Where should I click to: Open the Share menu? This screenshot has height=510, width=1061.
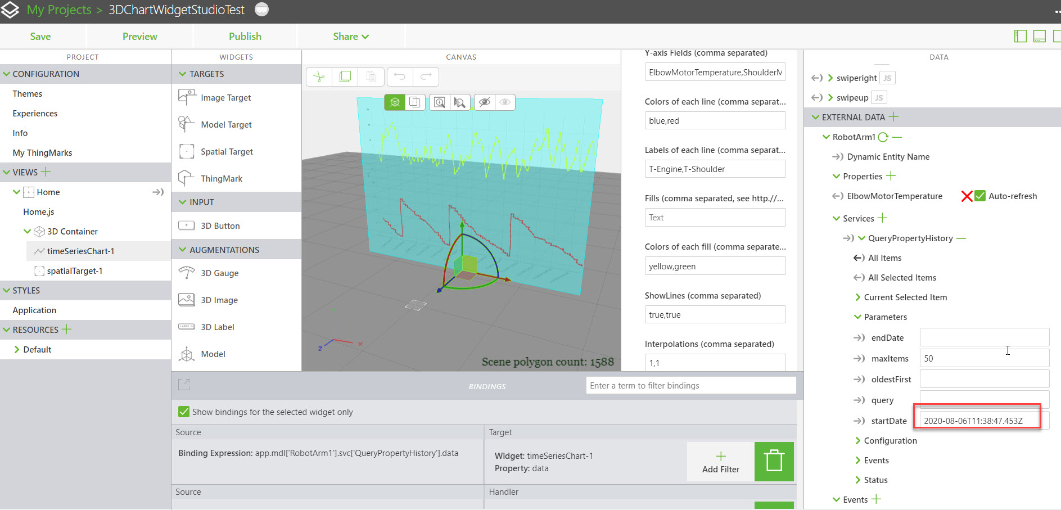[x=350, y=36]
